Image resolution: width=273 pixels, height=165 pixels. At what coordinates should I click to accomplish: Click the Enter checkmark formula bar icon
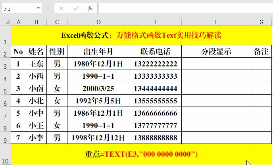tap(76, 8)
